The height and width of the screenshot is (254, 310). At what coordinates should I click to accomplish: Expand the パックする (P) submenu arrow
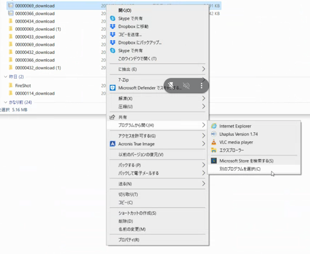(204, 165)
